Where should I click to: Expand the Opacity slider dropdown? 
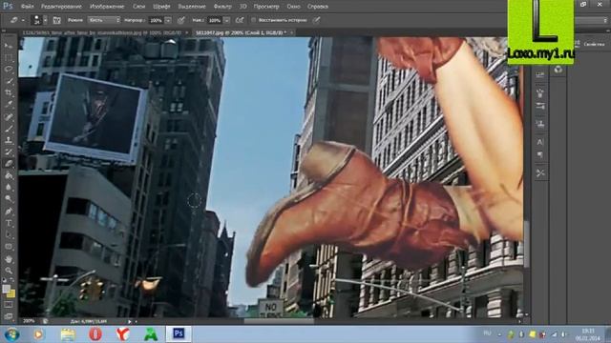tap(168, 20)
